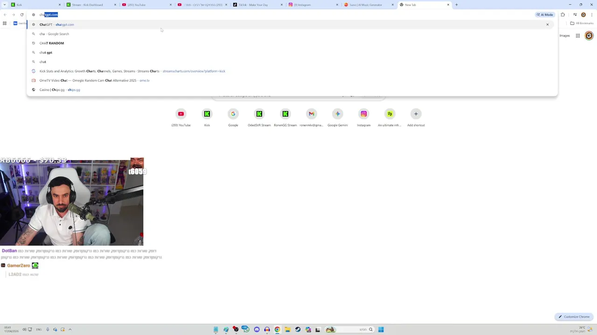Open the Instagram shortcut tile

(364, 118)
